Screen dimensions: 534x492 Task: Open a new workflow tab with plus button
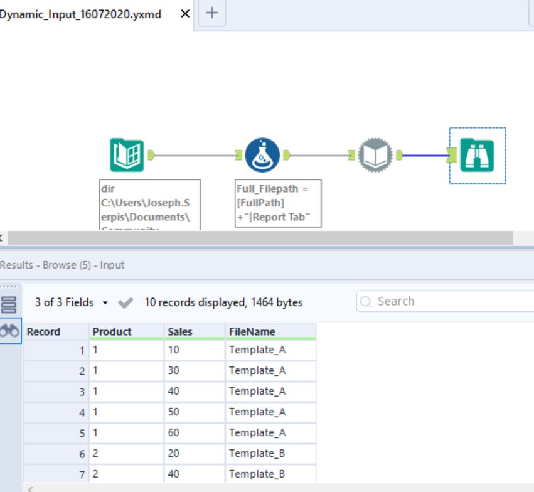(x=212, y=13)
